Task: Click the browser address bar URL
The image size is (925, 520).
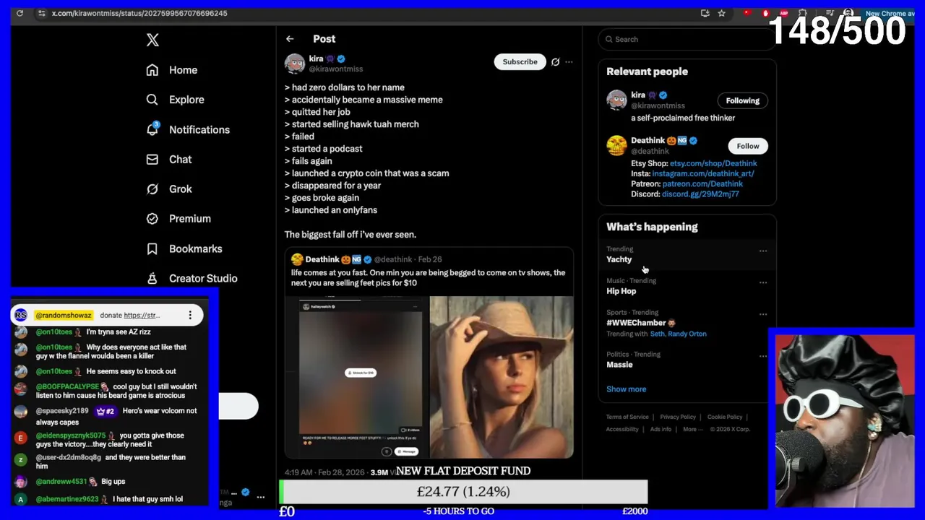Action: tap(139, 13)
